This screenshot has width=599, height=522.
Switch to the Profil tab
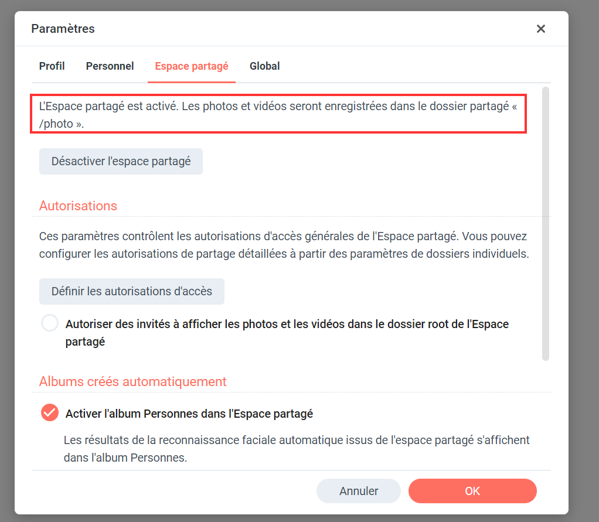coord(52,66)
